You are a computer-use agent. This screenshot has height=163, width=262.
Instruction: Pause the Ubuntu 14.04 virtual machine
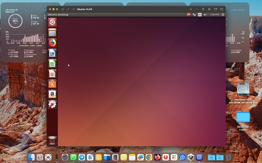(x=68, y=9)
